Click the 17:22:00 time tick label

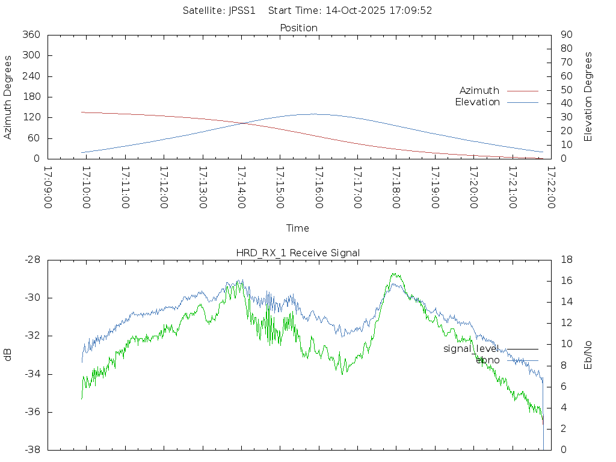(x=550, y=187)
